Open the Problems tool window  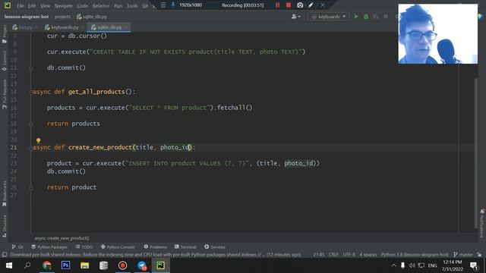point(155,247)
